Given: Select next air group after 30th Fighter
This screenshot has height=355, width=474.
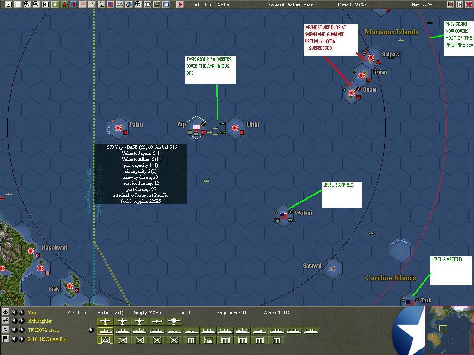Looking at the screenshot, I should click(x=22, y=321).
